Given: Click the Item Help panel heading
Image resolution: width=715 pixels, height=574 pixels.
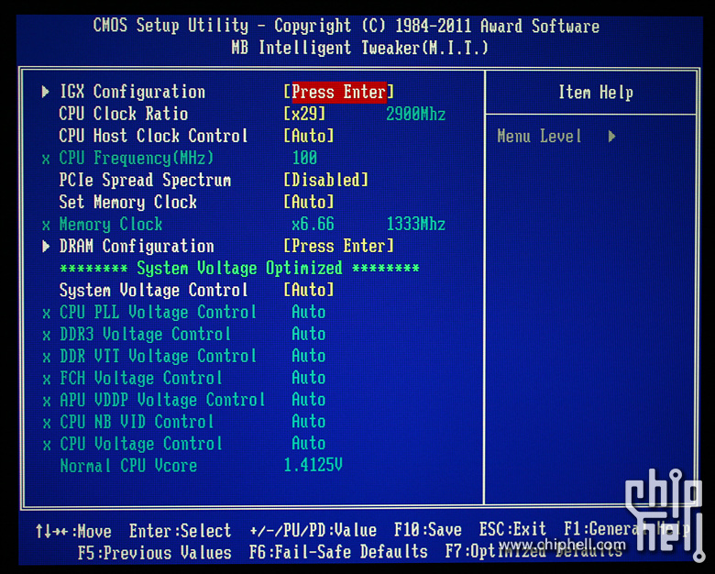Looking at the screenshot, I should point(596,93).
